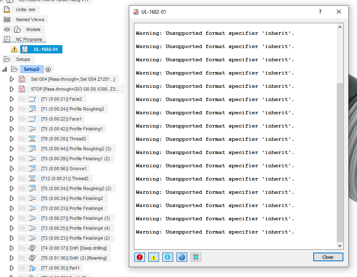Toggle the notes filter icon in the dialog
Screen dimensions: 357x277
pos(182,257)
